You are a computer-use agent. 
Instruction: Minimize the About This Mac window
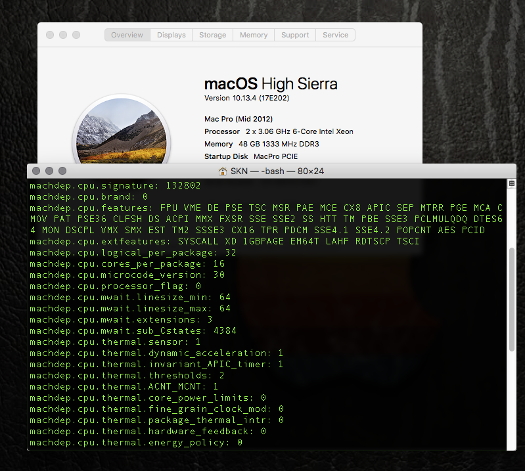coord(63,35)
